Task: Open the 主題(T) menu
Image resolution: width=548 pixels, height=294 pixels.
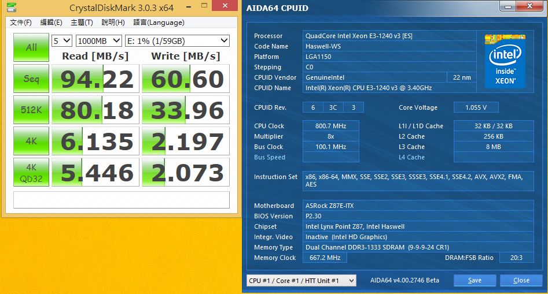Action: (82, 23)
